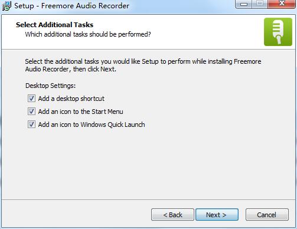Click the empty area below the checkboxes
Viewport: 297px width, 229px height.
point(148,163)
